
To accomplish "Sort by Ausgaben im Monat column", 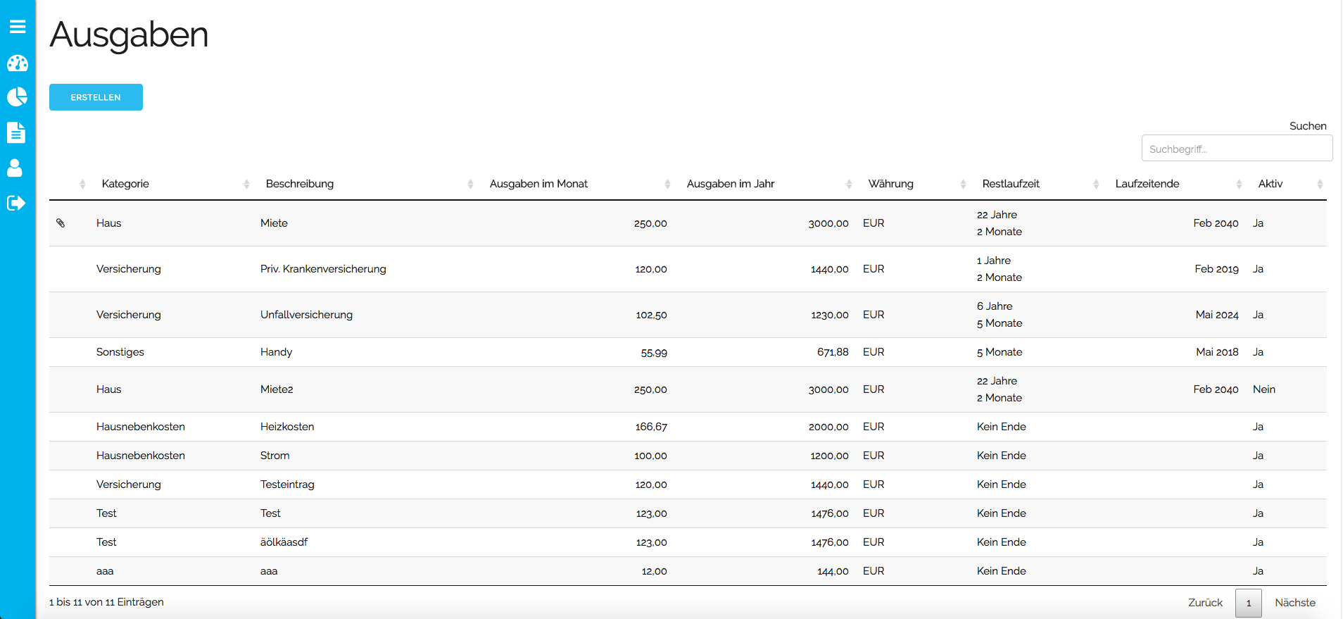I will click(x=538, y=184).
